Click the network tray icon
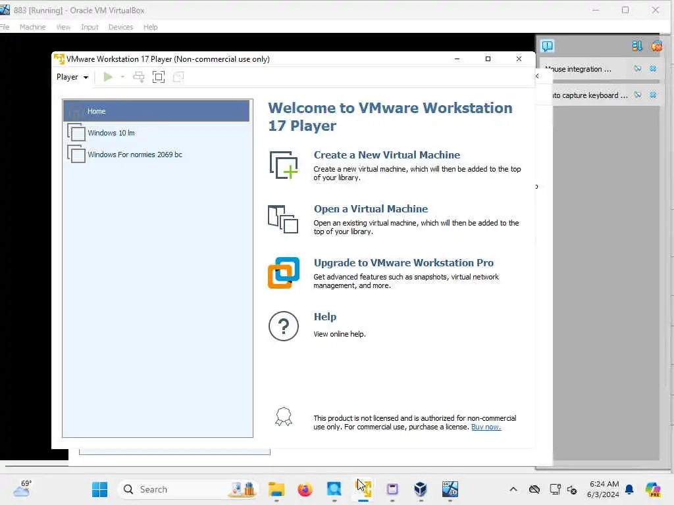Viewport: 674px width, 505px height. 556,489
